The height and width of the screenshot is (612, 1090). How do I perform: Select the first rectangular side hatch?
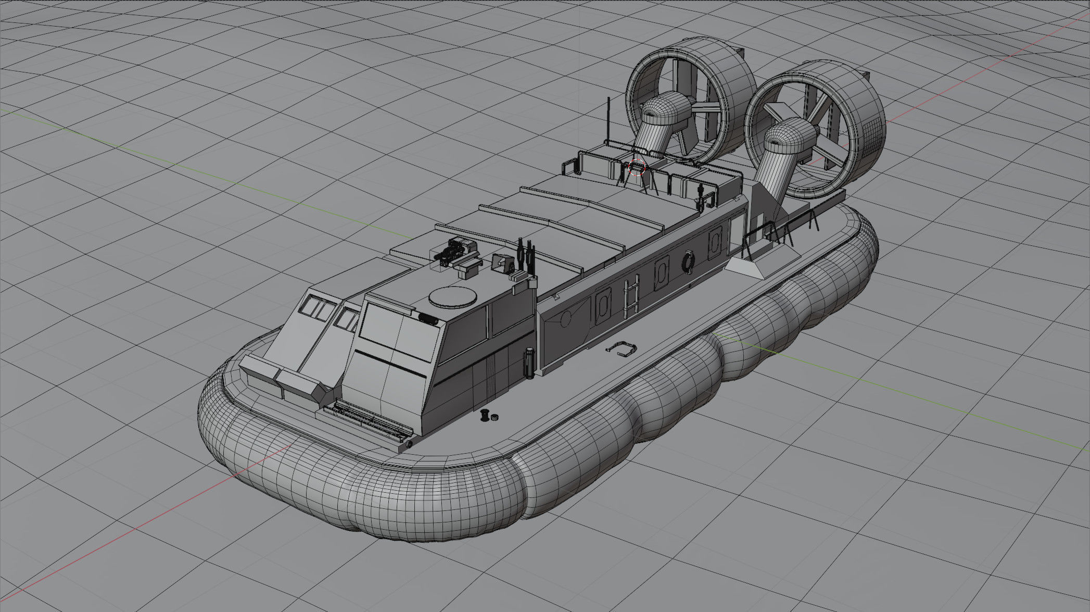[x=603, y=306]
